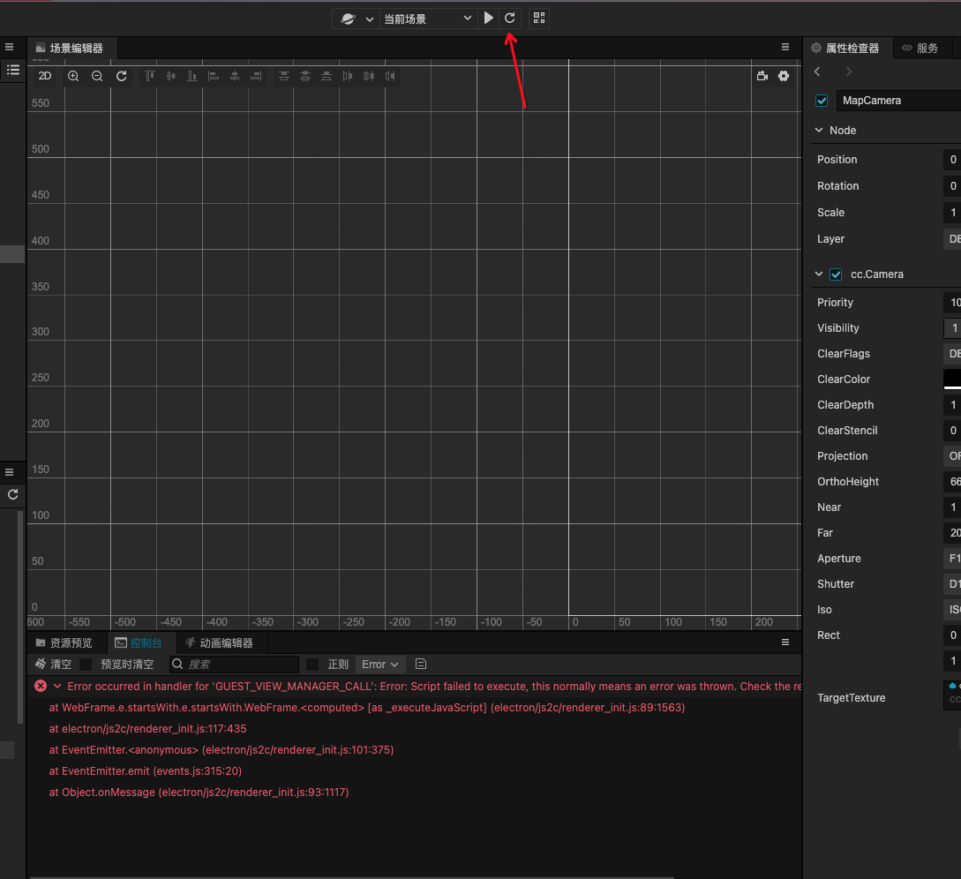The image size is (961, 879).
Task: Toggle the cc.Camera enabled checkbox
Action: pyautogui.click(x=836, y=274)
